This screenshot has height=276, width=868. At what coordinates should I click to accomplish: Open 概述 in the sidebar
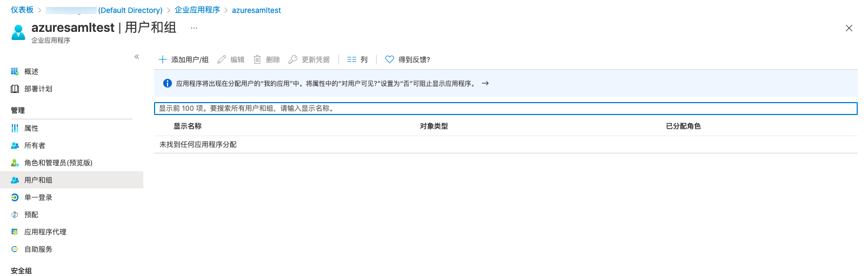pyautogui.click(x=31, y=72)
